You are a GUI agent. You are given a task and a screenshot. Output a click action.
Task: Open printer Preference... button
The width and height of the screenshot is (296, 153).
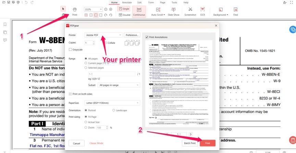[132, 35]
